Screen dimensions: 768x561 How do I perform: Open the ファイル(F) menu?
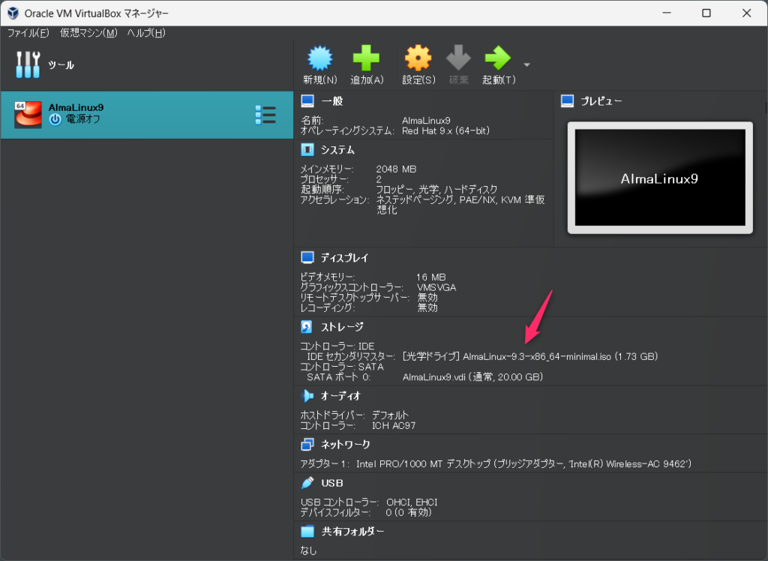click(x=28, y=33)
